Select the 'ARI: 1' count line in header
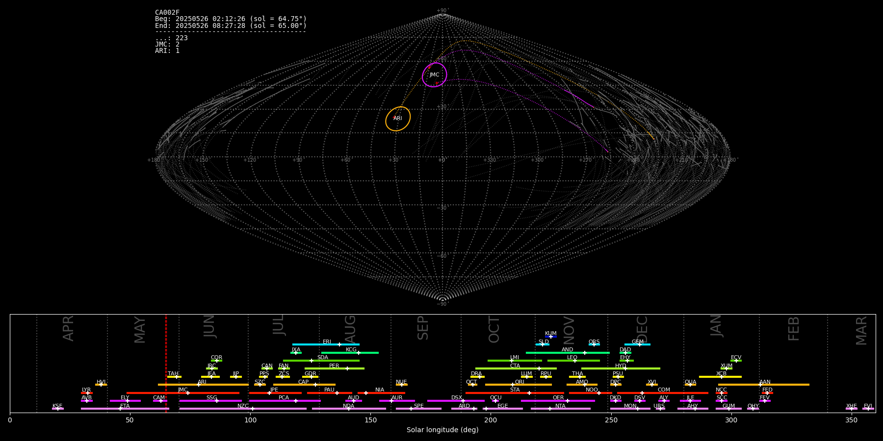Viewport: 883px width, 441px height. coord(167,51)
